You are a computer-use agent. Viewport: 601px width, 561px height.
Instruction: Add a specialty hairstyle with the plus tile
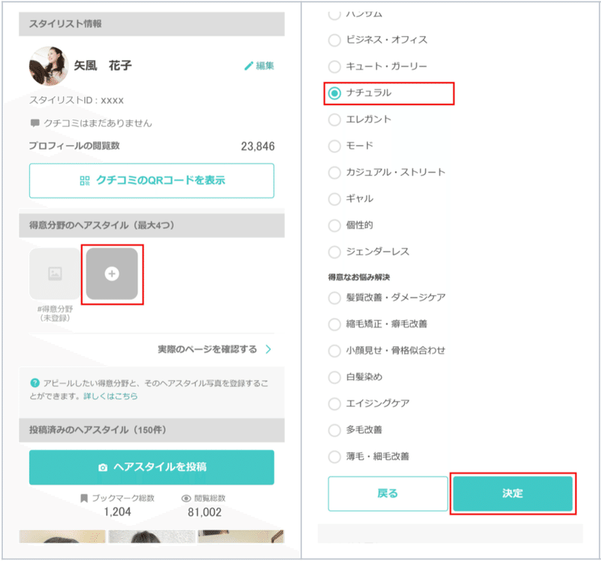pos(112,273)
